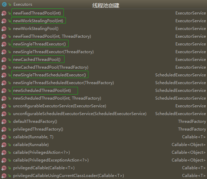Screen dimensions: 207x179
Task: Click method icon of newScheduledThreadPool(int, ThreadFactory)
Action: [x=4, y=98]
